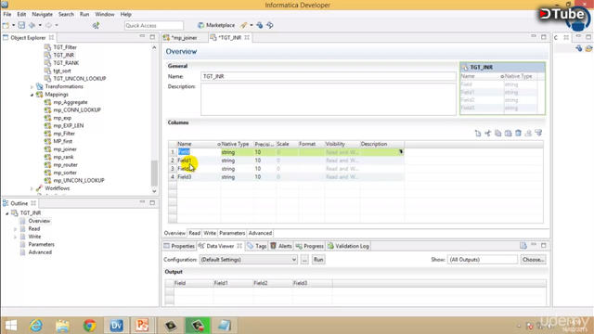The height and width of the screenshot is (334, 594).
Task: Click the Copy icon above columns table
Action: coord(497,134)
